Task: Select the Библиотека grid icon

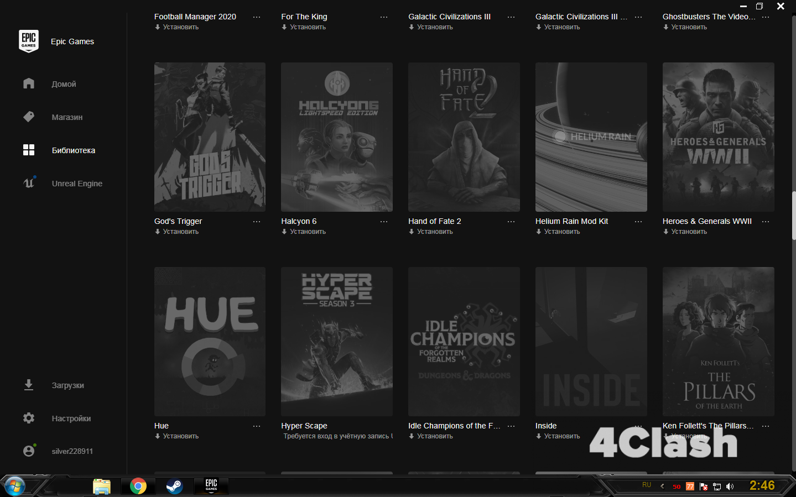Action: tap(29, 150)
